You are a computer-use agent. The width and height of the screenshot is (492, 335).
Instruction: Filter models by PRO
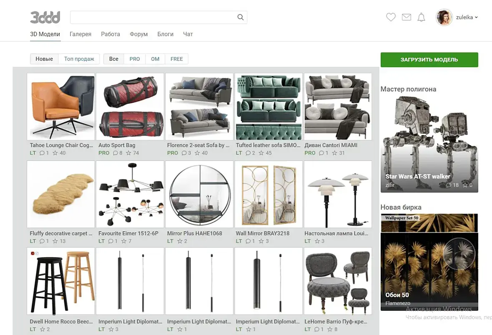coord(135,59)
